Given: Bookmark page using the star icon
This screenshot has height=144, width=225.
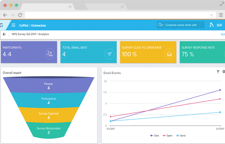Looking at the screenshot, I should click(212, 15).
